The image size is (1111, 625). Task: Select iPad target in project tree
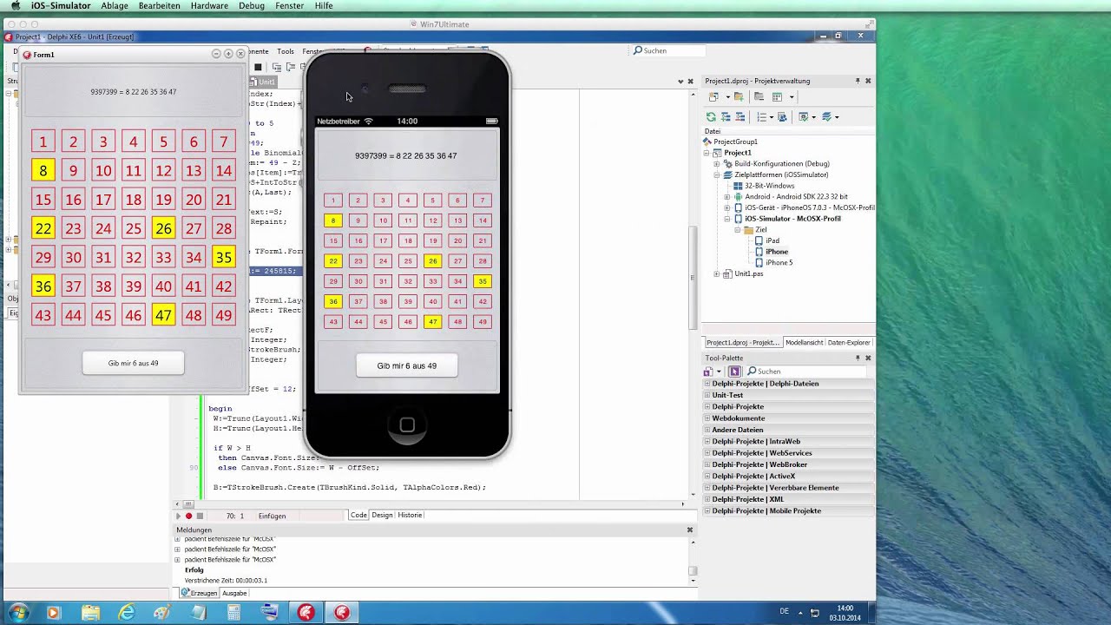[x=772, y=240]
